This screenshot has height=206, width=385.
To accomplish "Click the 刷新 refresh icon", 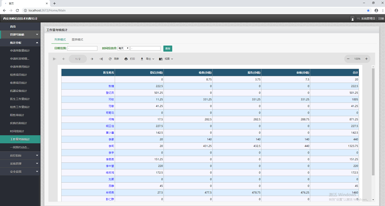I will click(110, 59).
